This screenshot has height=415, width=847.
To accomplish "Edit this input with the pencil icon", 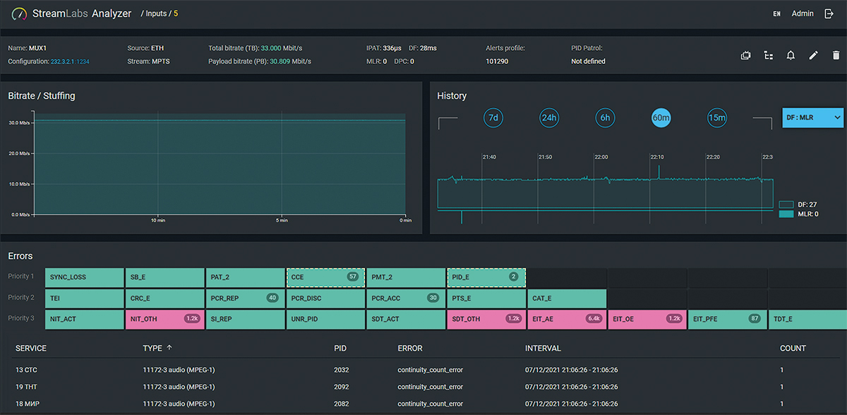I will (813, 55).
